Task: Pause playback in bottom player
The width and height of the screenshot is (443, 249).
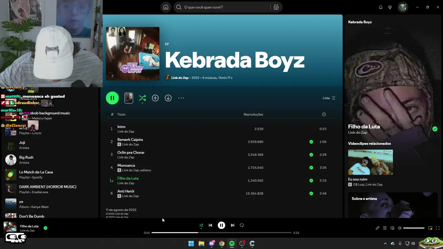Action: tap(221, 225)
